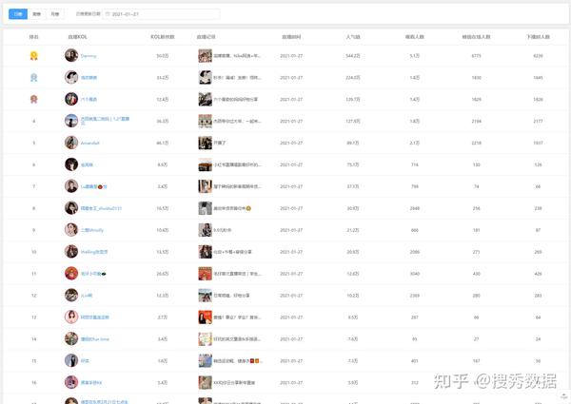
Task: View the rank 11 red livestream cover thumbnail
Action: tap(205, 274)
